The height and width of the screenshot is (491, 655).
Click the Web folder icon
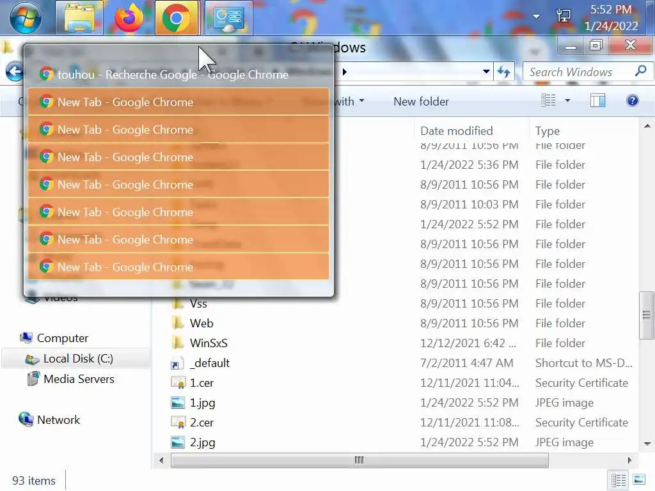[178, 323]
